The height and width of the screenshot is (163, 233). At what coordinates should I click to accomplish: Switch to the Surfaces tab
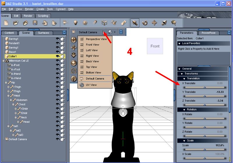coord(43,33)
